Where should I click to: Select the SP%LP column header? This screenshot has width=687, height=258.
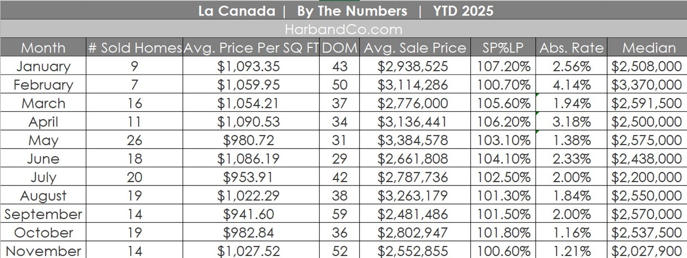pyautogui.click(x=503, y=48)
